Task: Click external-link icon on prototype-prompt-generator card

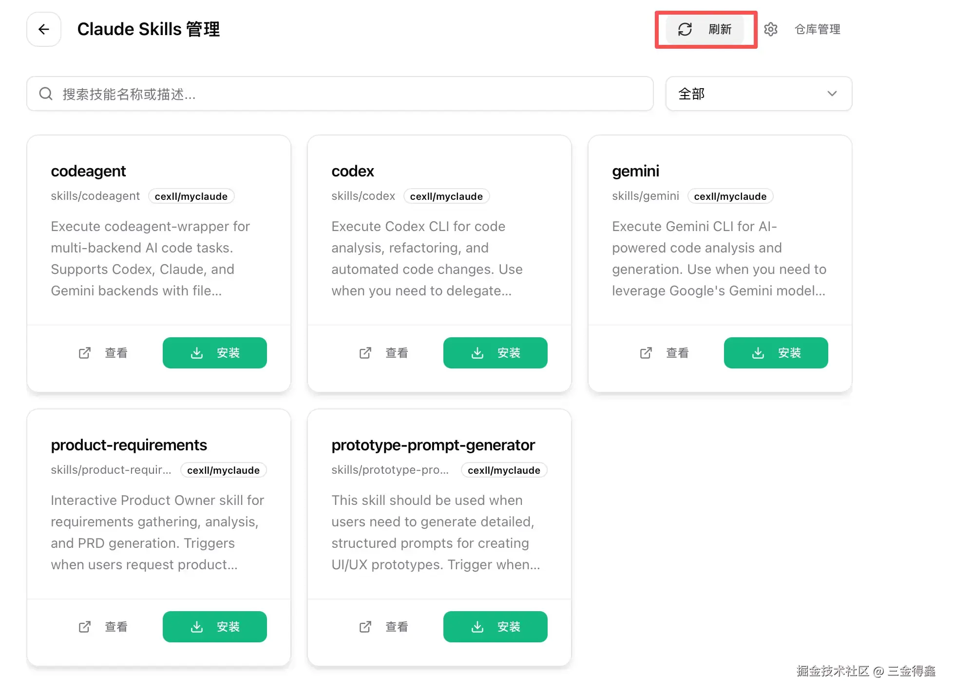Action: [365, 627]
